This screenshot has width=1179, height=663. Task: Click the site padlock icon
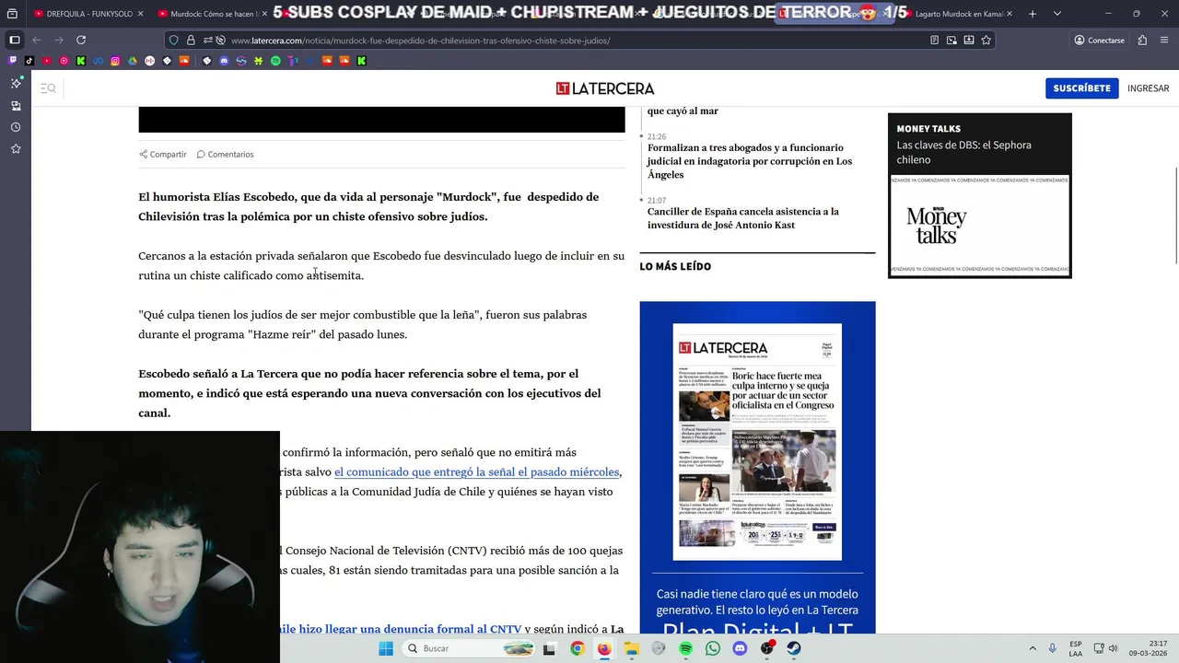[191, 41]
